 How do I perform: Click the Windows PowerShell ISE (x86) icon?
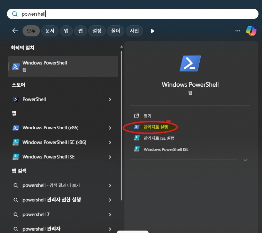tap(16, 143)
